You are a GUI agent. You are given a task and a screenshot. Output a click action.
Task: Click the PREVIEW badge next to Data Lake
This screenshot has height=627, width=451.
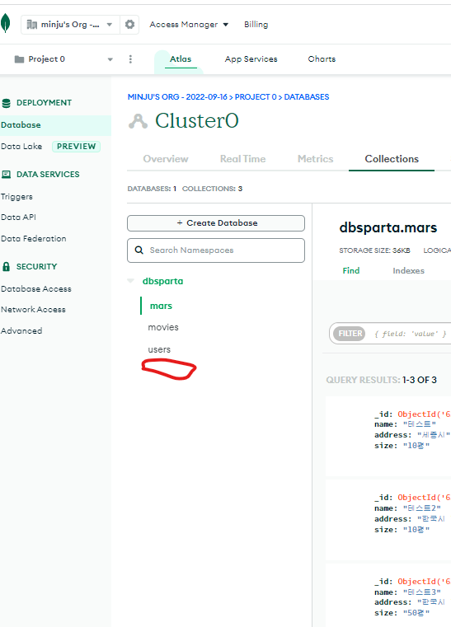(76, 147)
